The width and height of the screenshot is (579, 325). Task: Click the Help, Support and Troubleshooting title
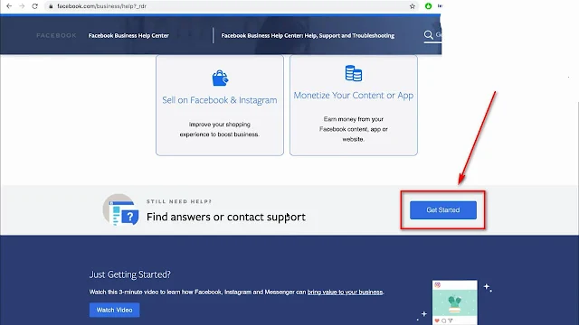click(x=308, y=35)
